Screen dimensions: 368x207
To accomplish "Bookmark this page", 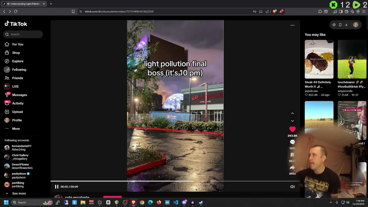I will 73,11.
